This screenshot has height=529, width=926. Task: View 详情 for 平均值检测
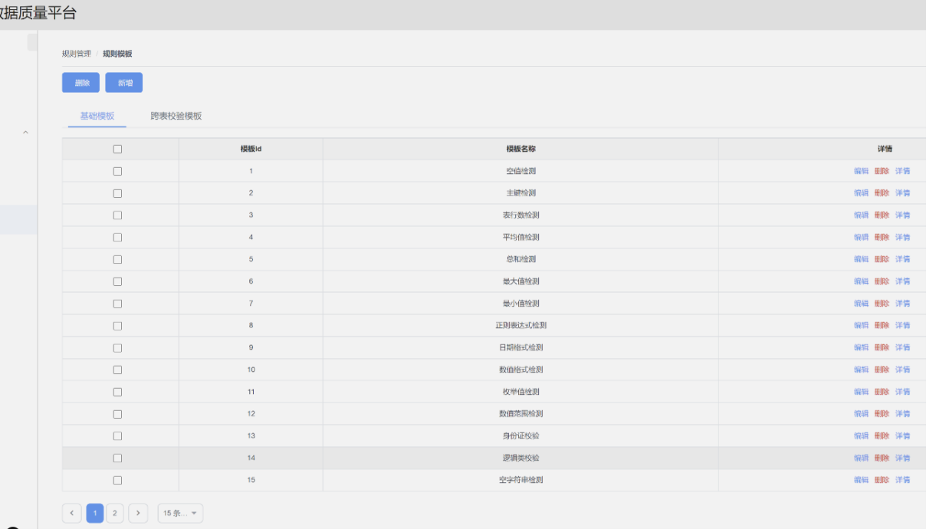pyautogui.click(x=902, y=238)
